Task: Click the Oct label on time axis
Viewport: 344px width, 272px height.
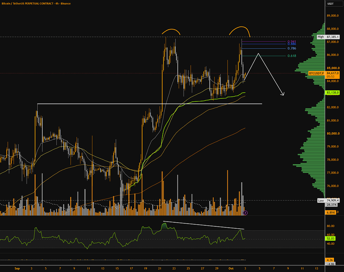Action: (231, 269)
